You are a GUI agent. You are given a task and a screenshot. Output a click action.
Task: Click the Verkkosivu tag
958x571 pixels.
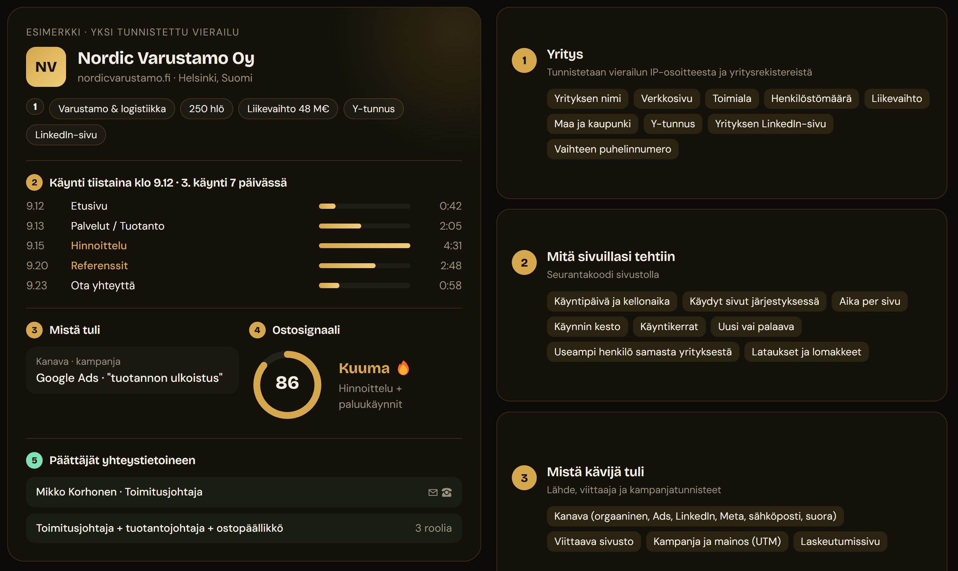point(667,99)
